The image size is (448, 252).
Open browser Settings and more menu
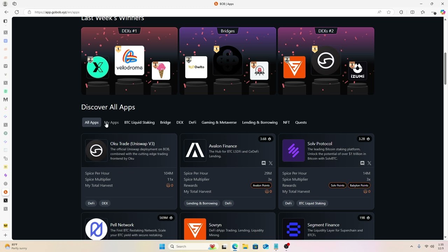(433, 12)
